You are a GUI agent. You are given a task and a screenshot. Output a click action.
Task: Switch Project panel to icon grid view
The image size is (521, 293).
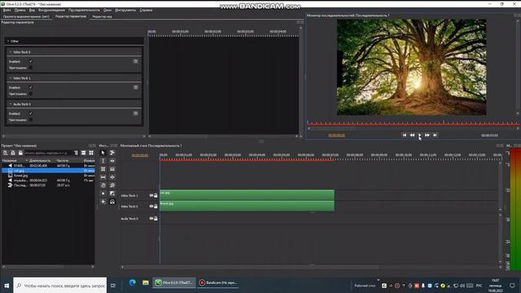pos(91,153)
